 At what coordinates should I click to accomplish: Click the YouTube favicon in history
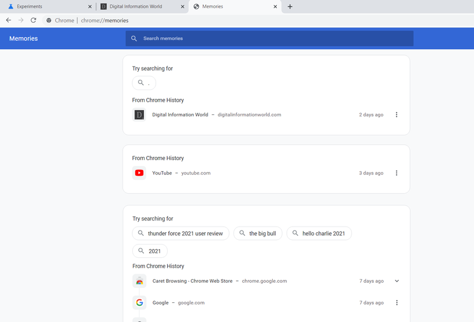click(x=139, y=173)
